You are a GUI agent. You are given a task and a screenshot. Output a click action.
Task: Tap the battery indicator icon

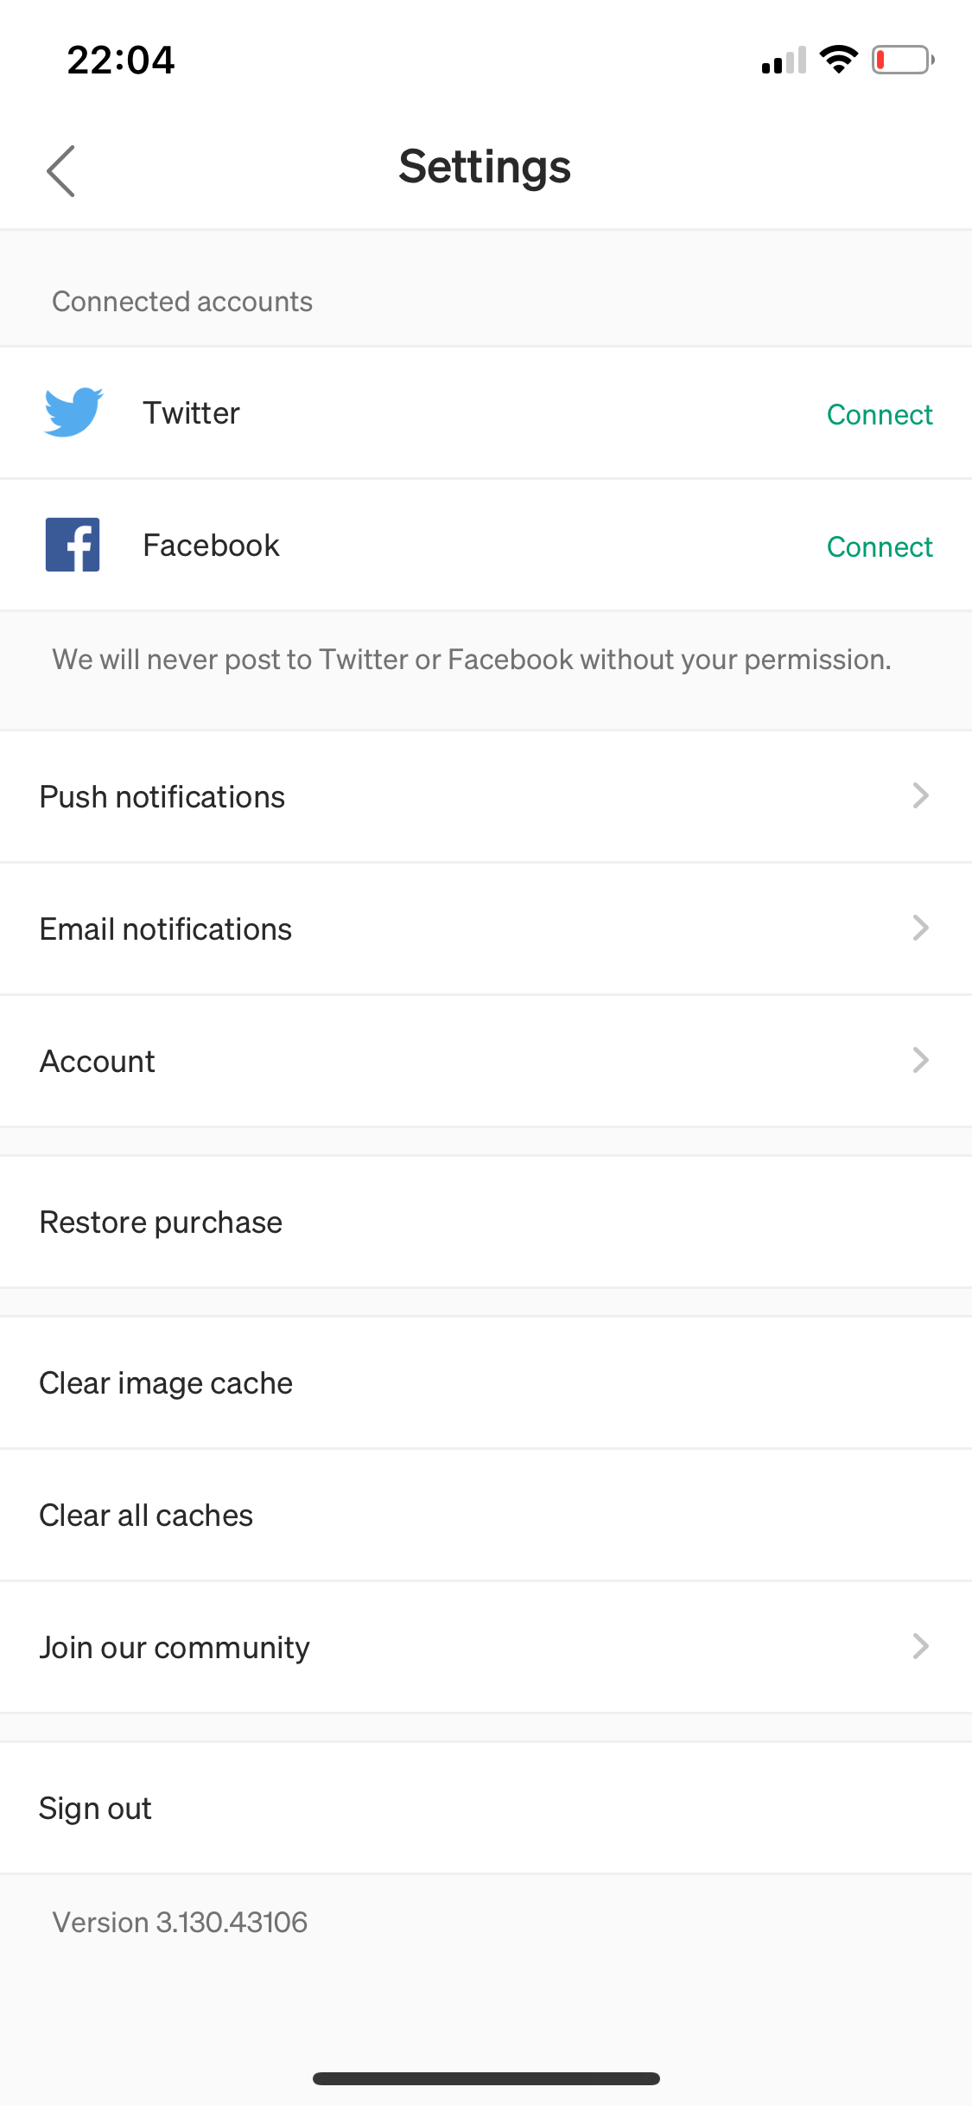click(902, 60)
